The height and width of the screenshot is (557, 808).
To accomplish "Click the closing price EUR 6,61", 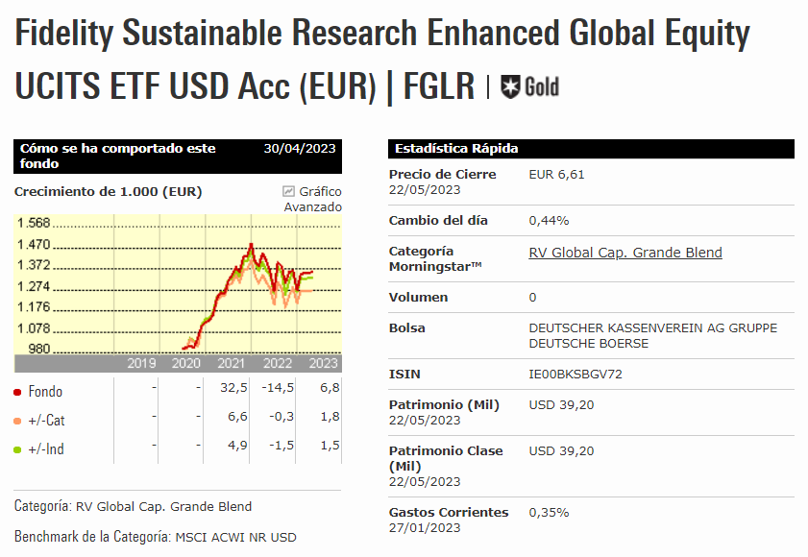I will point(556,174).
